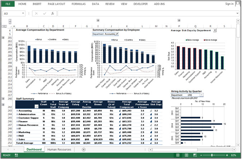Expand the row group at row 201

[x=3, y=38]
